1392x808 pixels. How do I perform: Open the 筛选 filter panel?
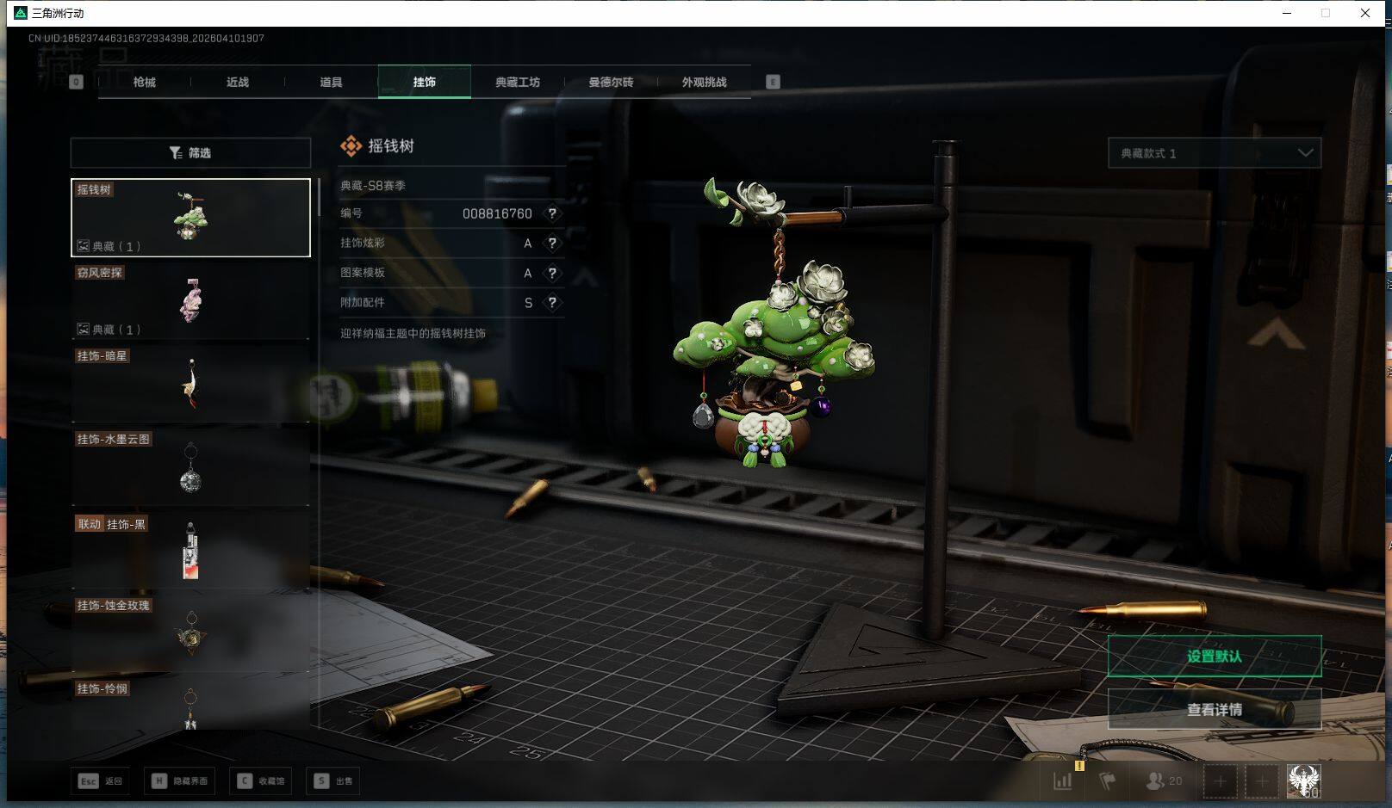[190, 153]
